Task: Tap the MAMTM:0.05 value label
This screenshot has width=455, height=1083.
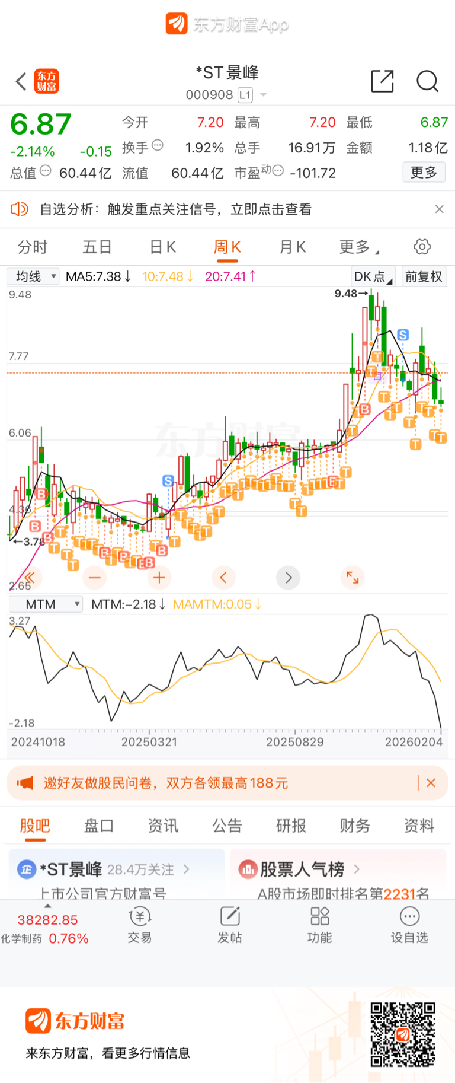Action: [x=217, y=604]
